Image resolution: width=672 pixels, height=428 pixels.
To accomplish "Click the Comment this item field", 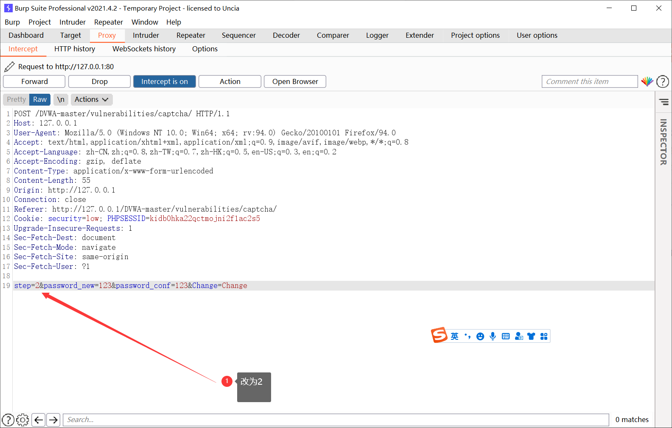I will coord(590,81).
